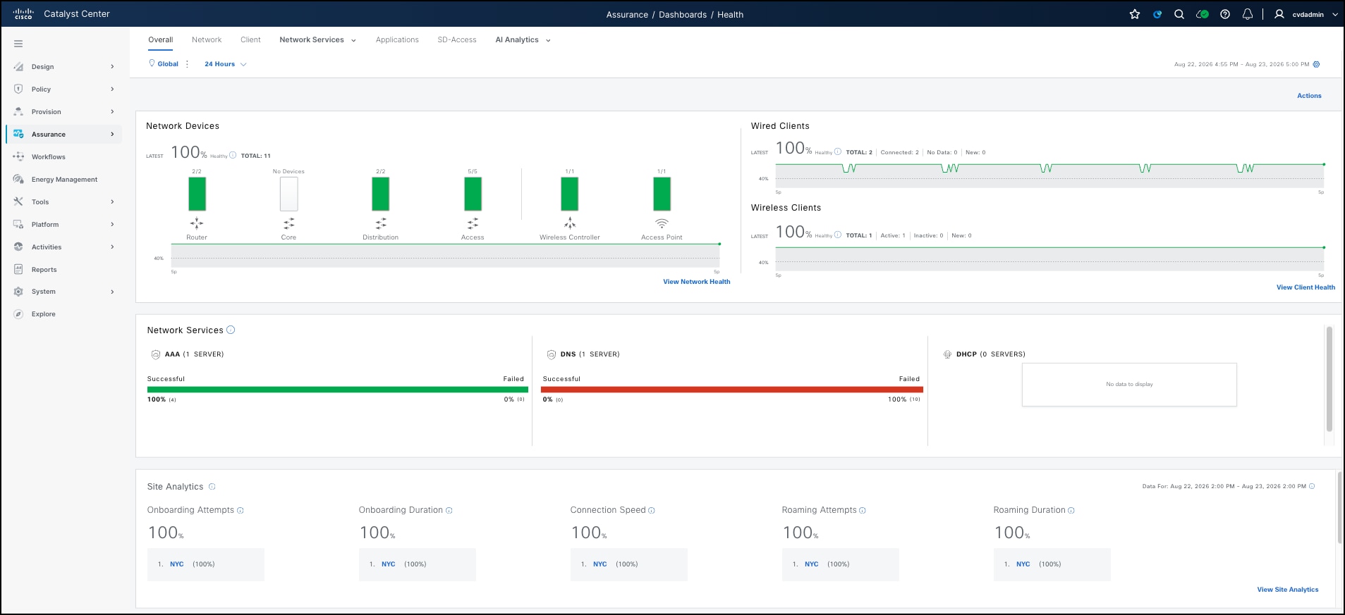The height and width of the screenshot is (615, 1345).
Task: Click info icon beside Onboarding Attempts
Action: pyautogui.click(x=241, y=511)
